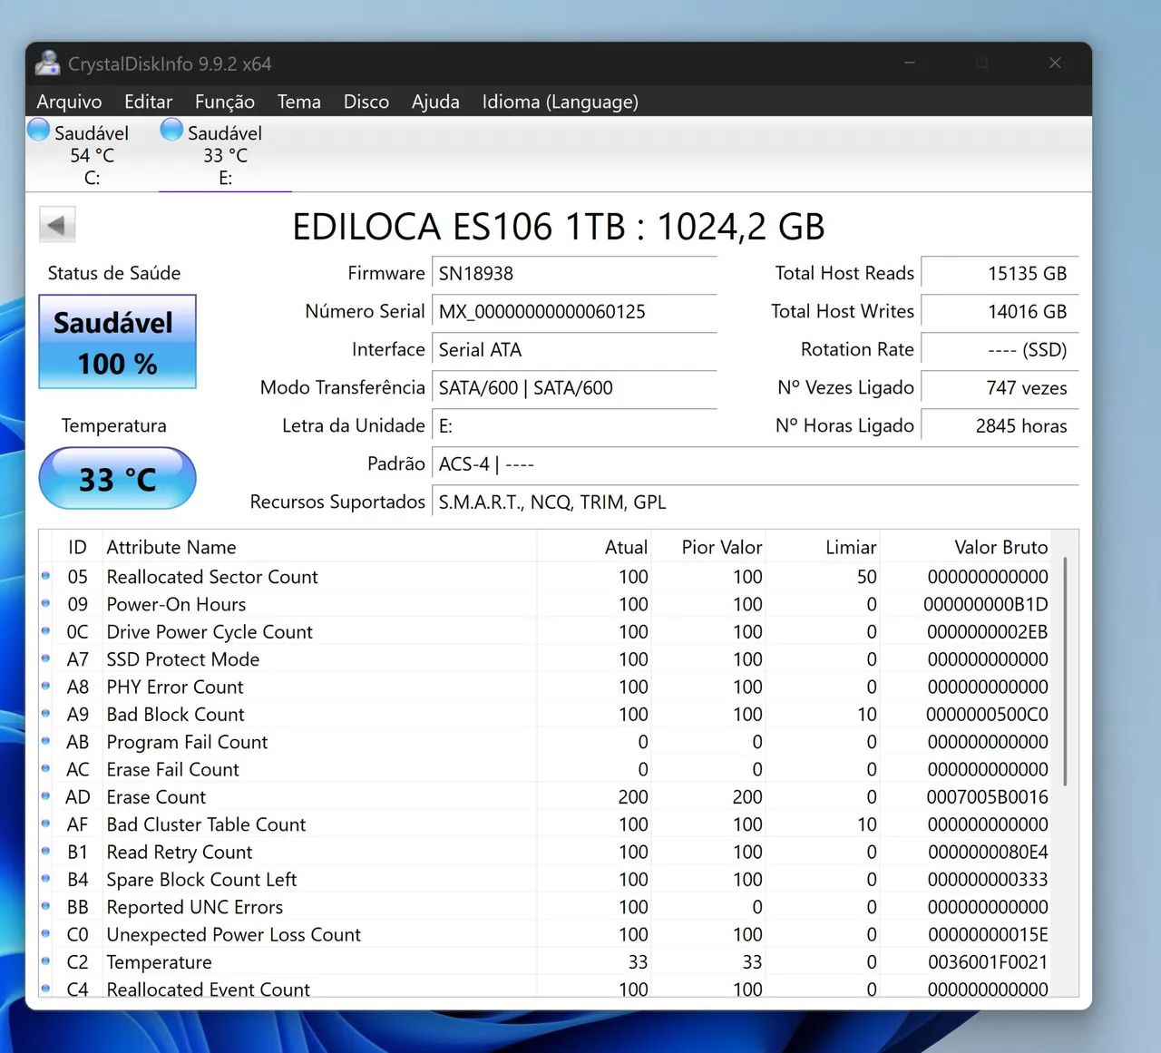The image size is (1161, 1053).
Task: Click the Interface field Serial ATA
Action: 574,350
